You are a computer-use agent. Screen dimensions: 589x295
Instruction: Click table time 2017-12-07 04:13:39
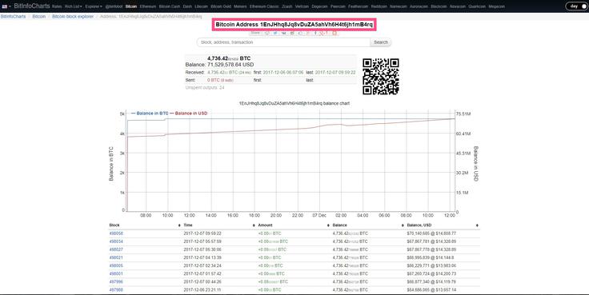[x=202, y=257]
